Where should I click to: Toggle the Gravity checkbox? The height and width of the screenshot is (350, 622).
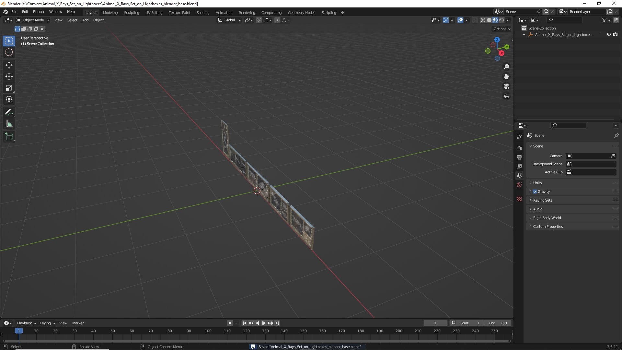535,192
